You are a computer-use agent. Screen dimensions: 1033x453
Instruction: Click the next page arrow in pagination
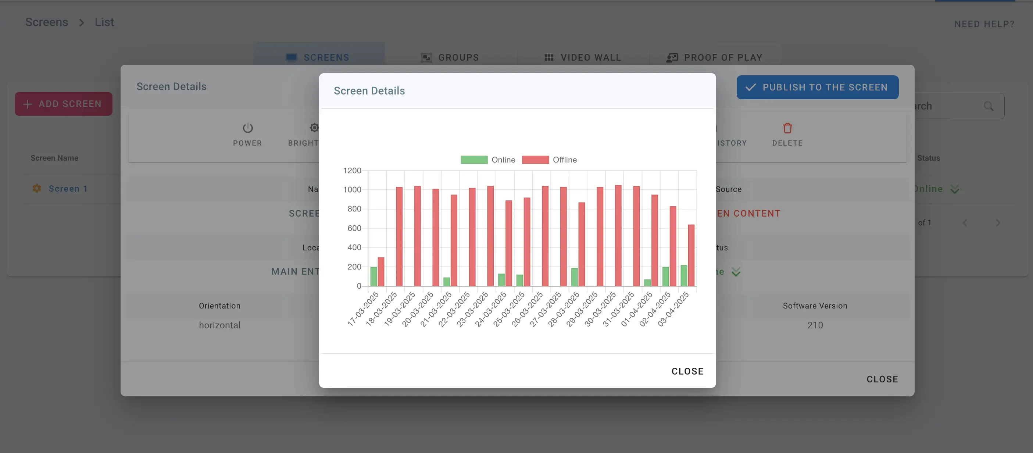coord(998,223)
